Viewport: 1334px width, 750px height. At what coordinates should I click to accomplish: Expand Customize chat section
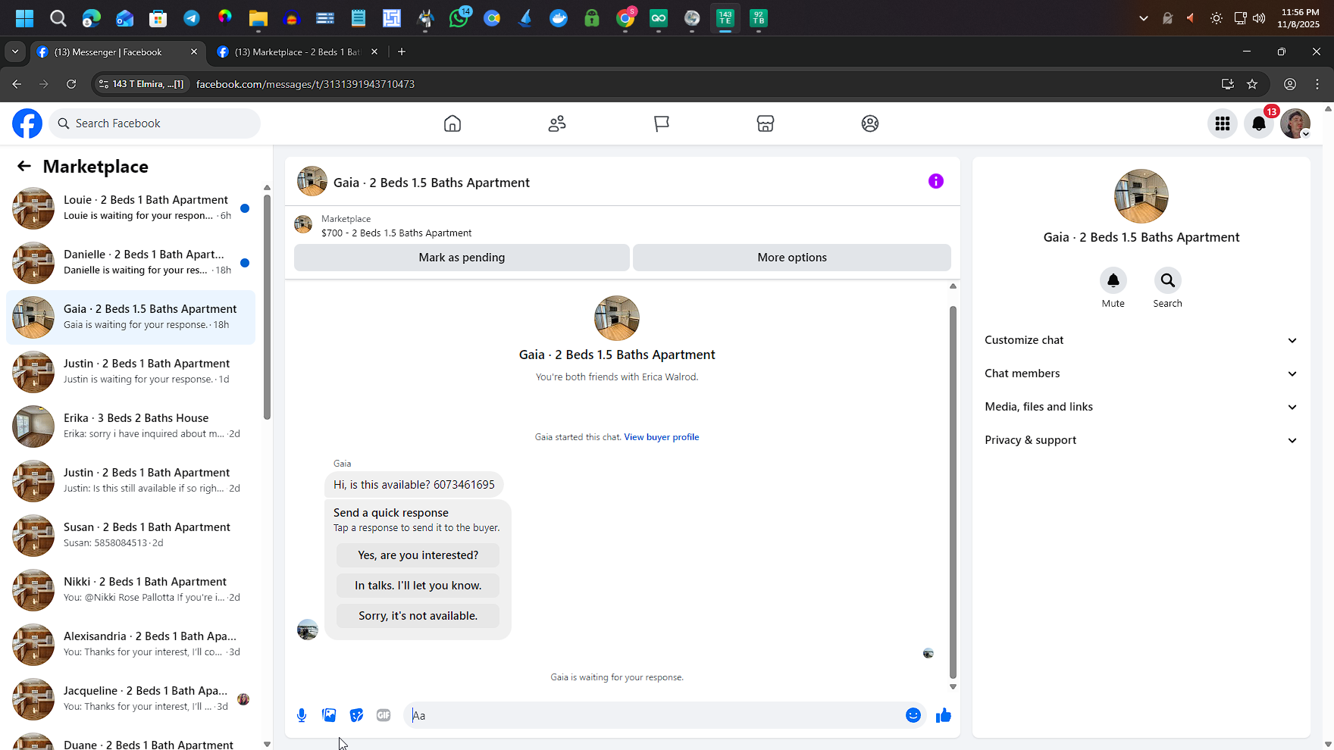pos(1141,340)
